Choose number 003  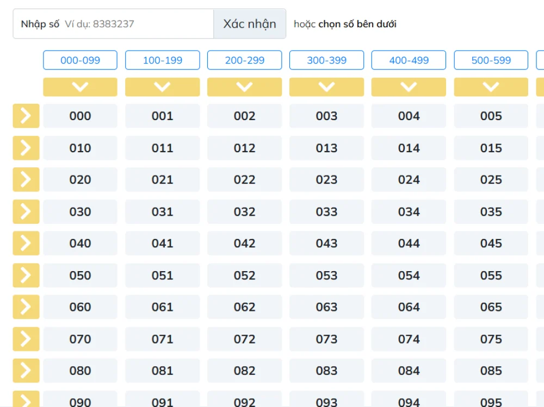(326, 116)
